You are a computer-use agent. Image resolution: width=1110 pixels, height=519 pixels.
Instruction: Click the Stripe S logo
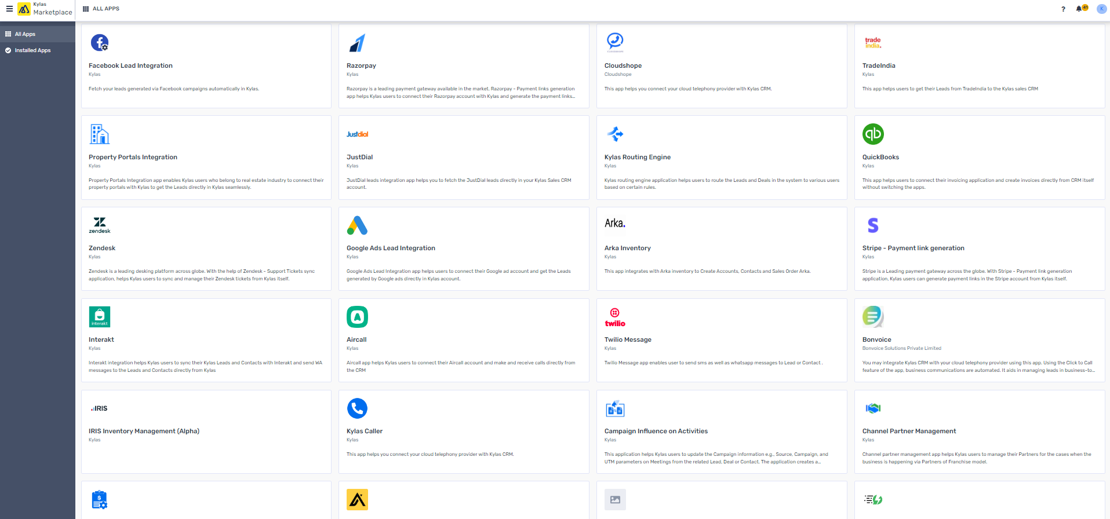pyautogui.click(x=873, y=225)
